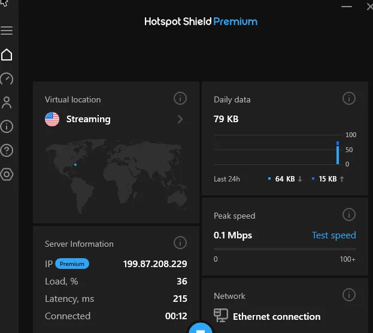The width and height of the screenshot is (373, 333).
Task: Open the speed test gauge icon
Action: [x=7, y=78]
